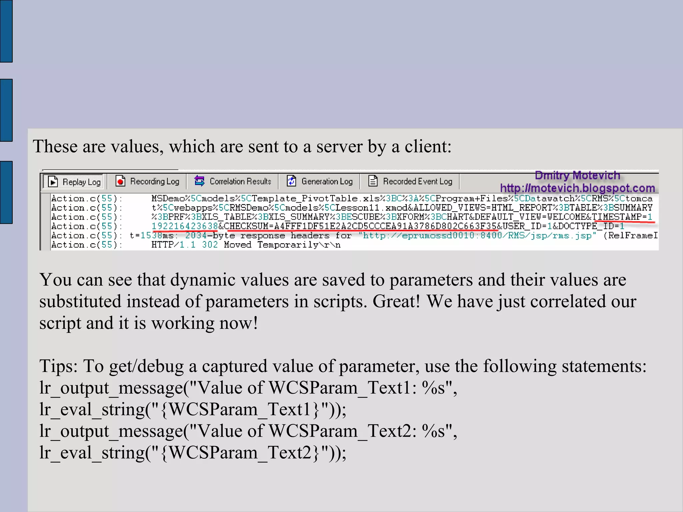Click the Recorded Event Log page icon
Viewport: 683px width, 512px height.
click(373, 181)
